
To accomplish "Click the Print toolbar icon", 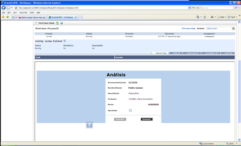I will tap(212, 17).
